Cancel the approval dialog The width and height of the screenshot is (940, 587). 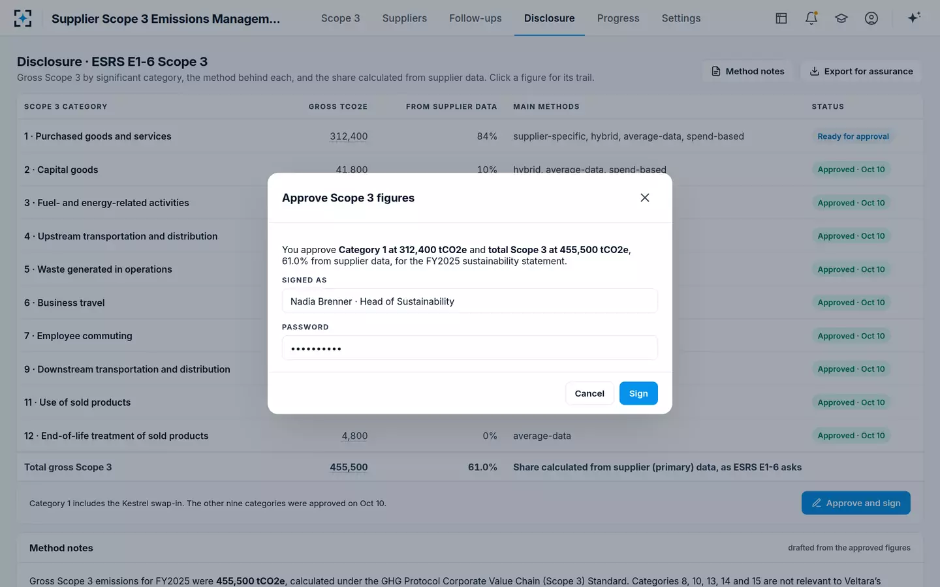pyautogui.click(x=589, y=393)
